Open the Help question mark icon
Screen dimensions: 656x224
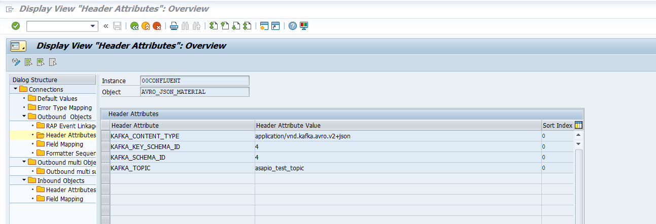pos(293,26)
